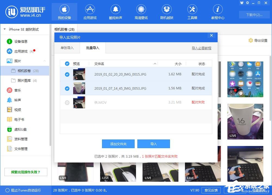This screenshot has width=272, height=195.
Task: Open the 刷机越狱 flashing/jailbreak section
Action: (166, 12)
